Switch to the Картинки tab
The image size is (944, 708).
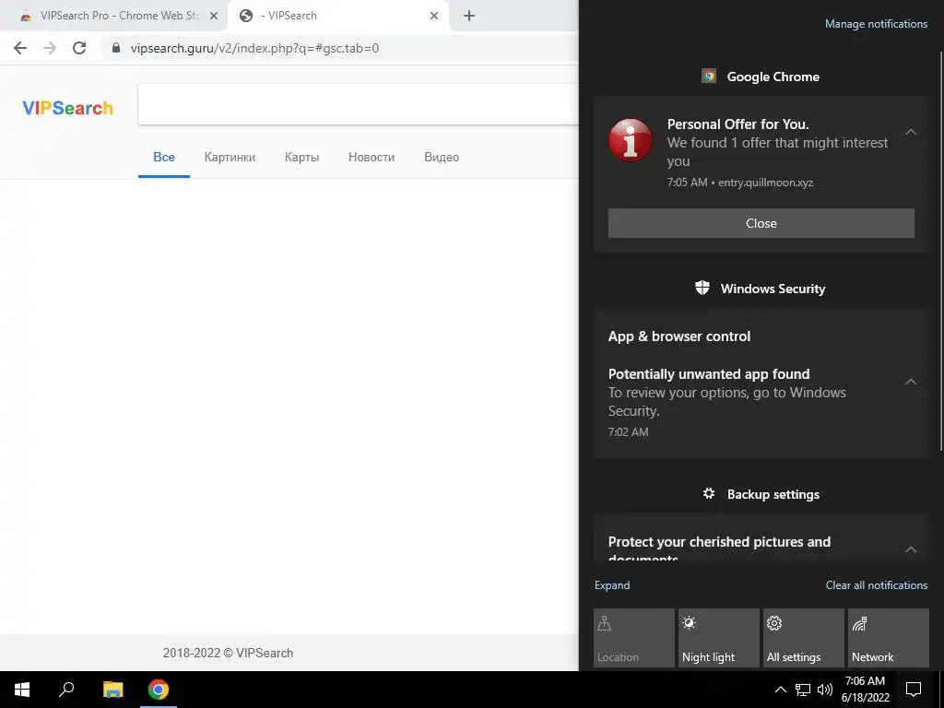(230, 157)
